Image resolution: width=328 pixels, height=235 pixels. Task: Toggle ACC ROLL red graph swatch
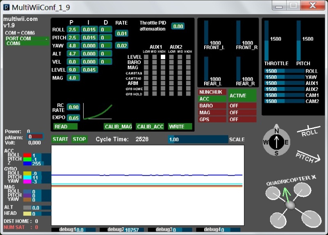tap(27, 155)
